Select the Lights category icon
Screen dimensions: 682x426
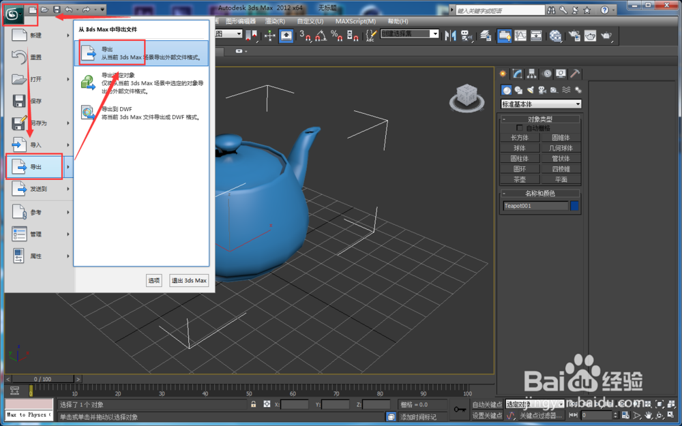point(530,90)
